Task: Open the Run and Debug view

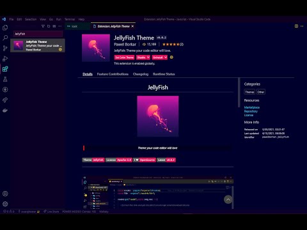Action: (x=5, y=59)
